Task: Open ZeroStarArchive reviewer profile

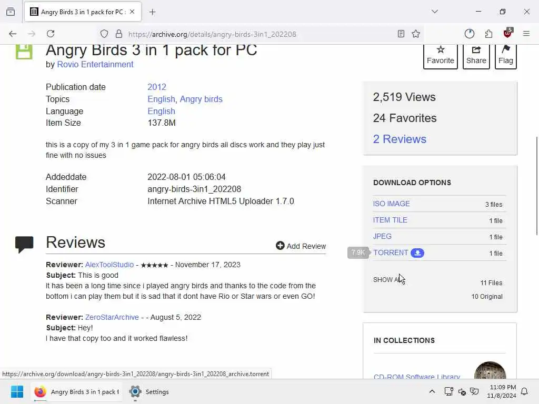Action: (112, 317)
